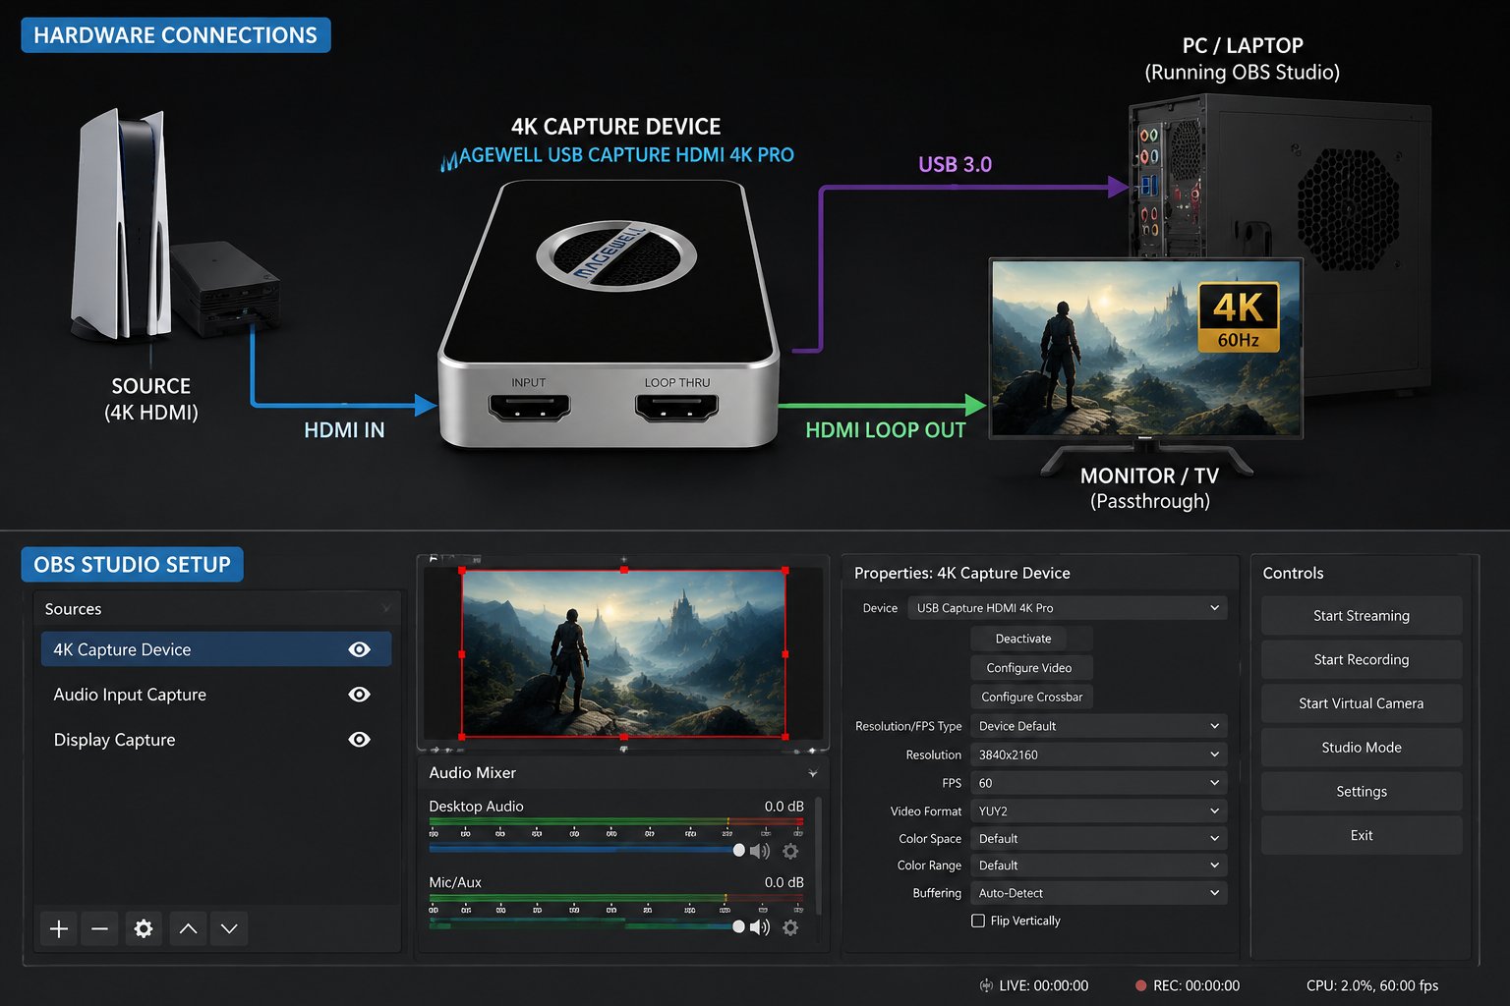The width and height of the screenshot is (1510, 1006).
Task: Click the LIVE: 00:00:00 status text
Action: 1044,985
